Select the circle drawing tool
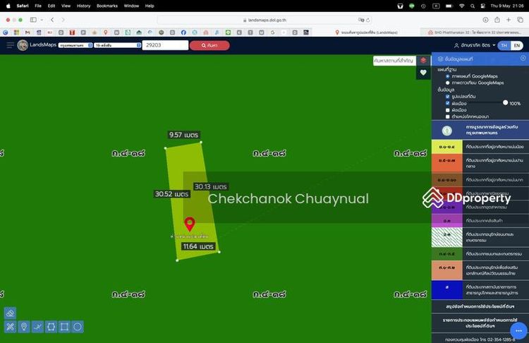 pos(78,327)
